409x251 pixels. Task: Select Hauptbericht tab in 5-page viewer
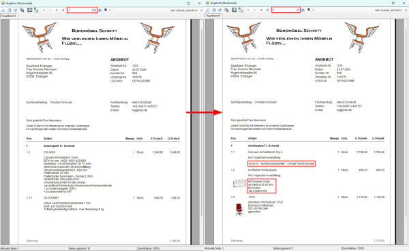213,16
